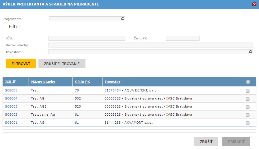Click into the JČS filter input

[87, 38]
